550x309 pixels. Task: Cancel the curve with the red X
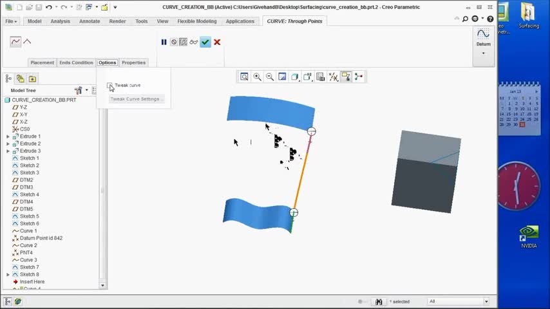[217, 42]
